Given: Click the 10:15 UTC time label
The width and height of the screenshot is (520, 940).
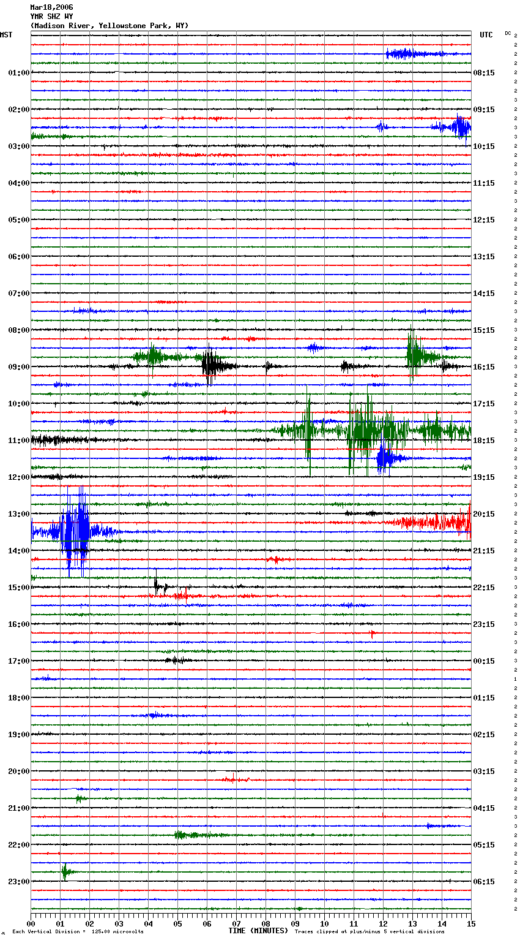Looking at the screenshot, I should 484,146.
